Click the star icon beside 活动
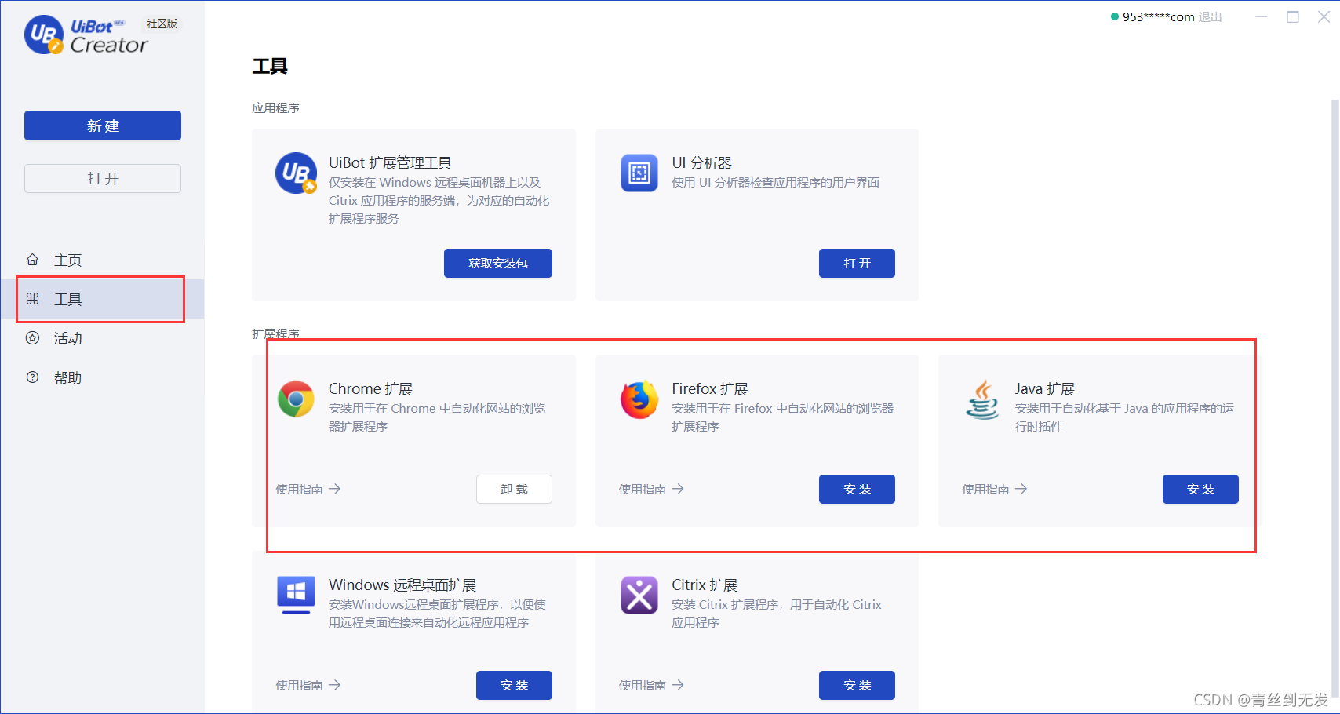 click(32, 338)
